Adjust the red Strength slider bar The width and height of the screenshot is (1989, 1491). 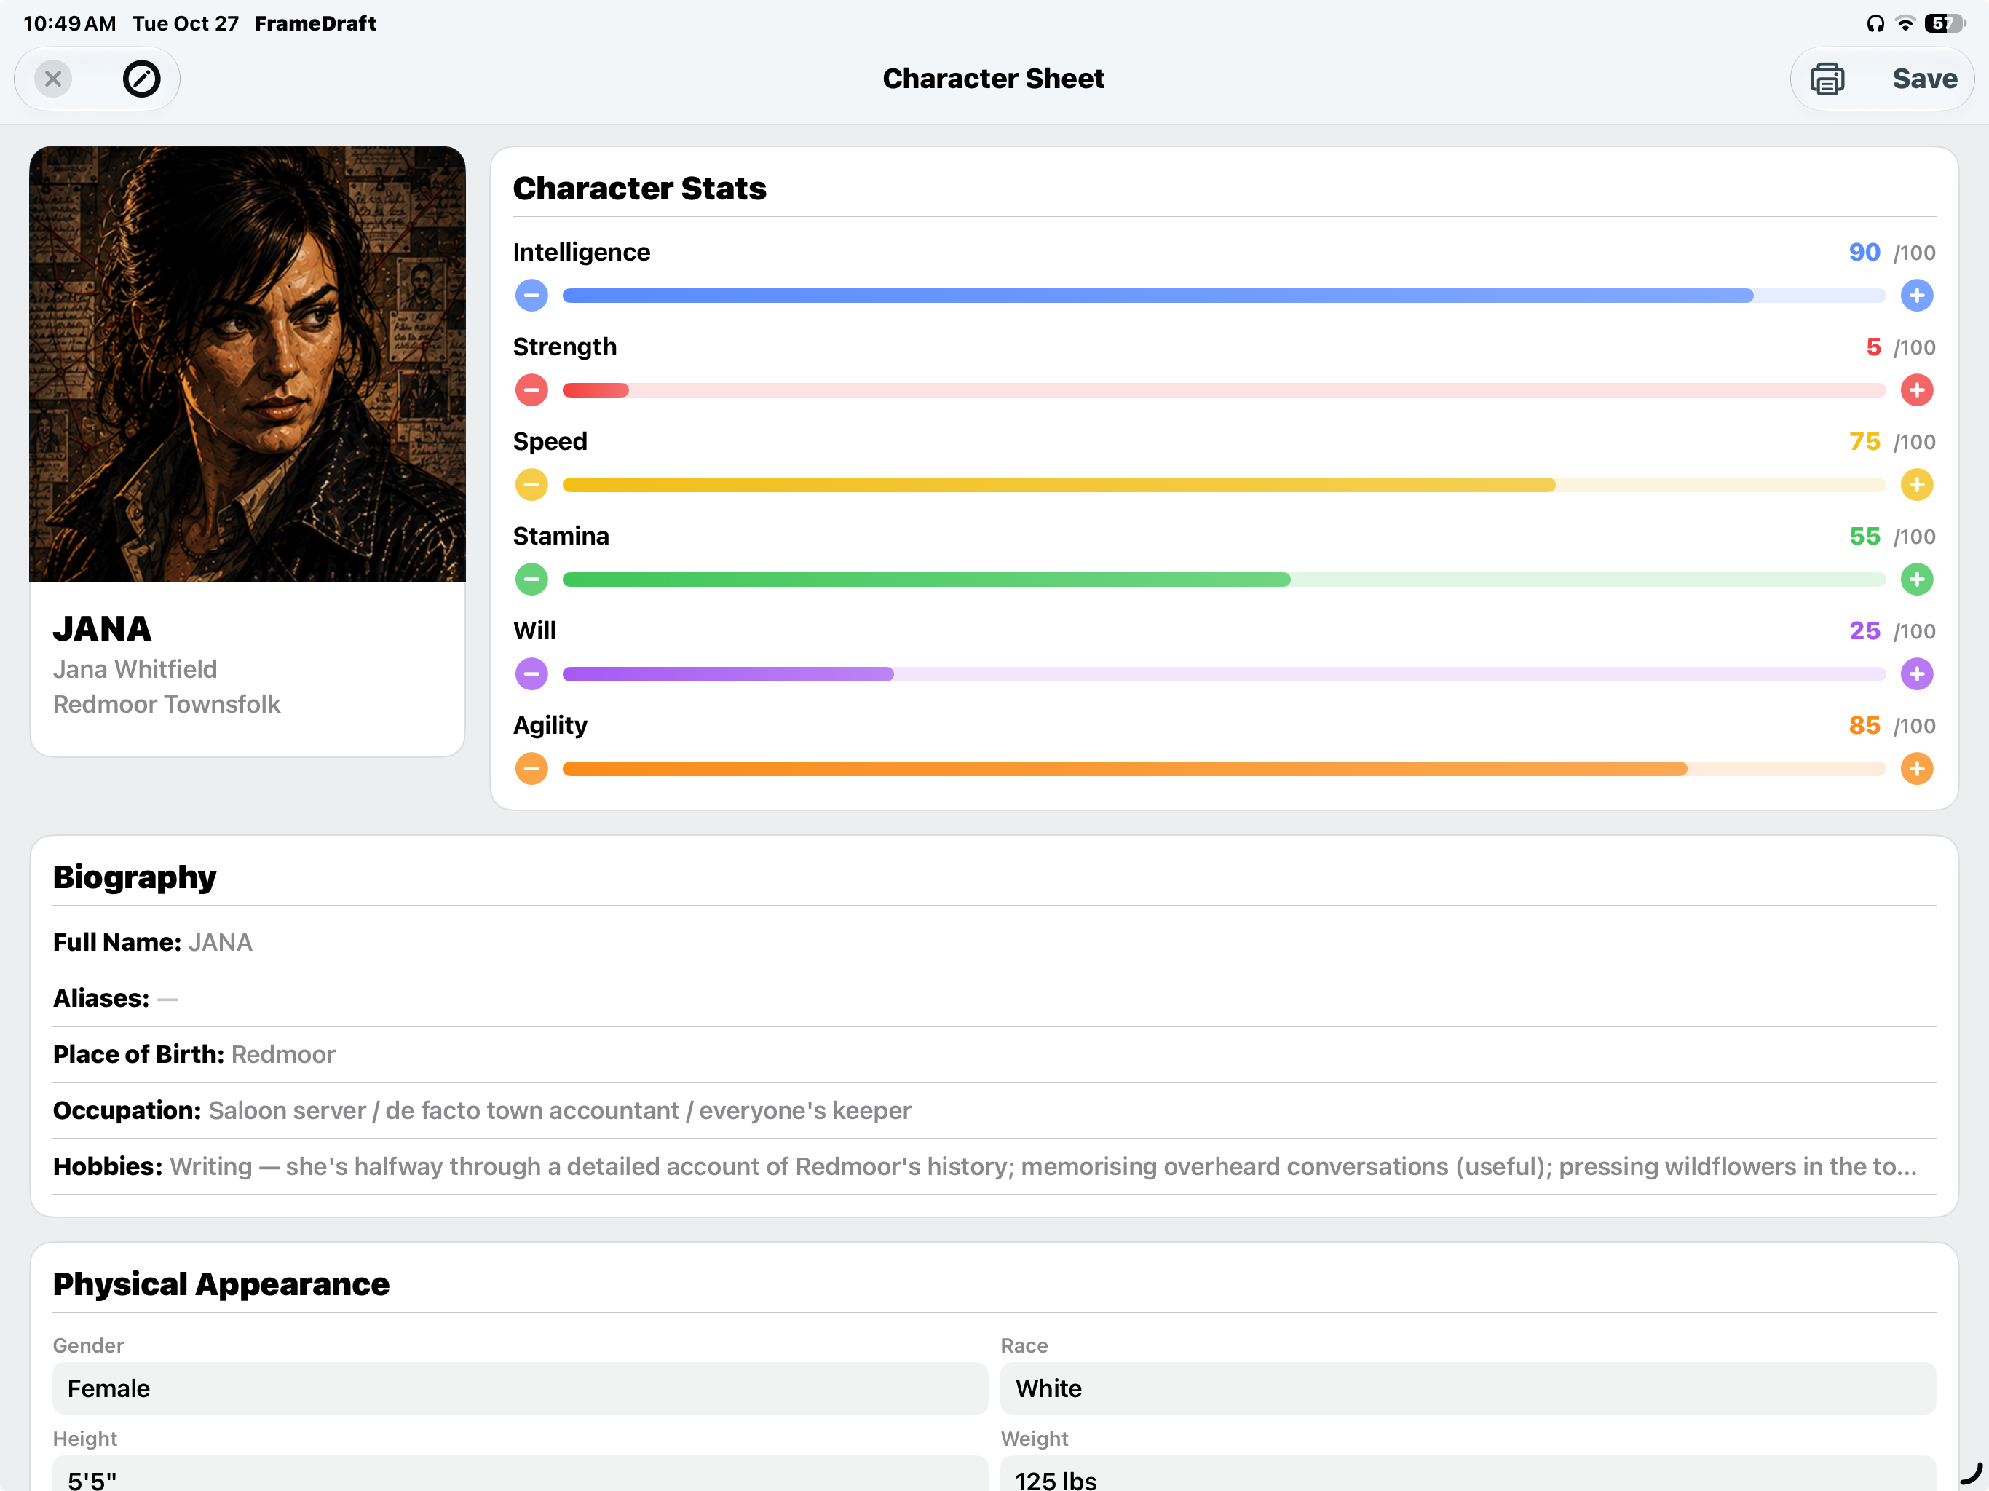[1224, 389]
